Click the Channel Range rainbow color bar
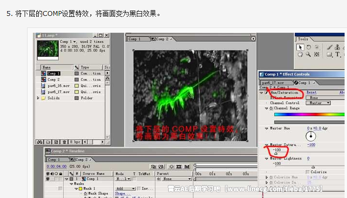Viewport: 347px width, 198px height. 309,115
